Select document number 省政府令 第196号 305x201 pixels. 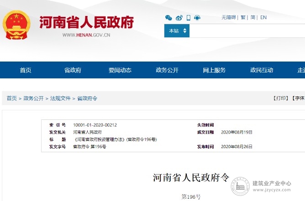click(89, 147)
